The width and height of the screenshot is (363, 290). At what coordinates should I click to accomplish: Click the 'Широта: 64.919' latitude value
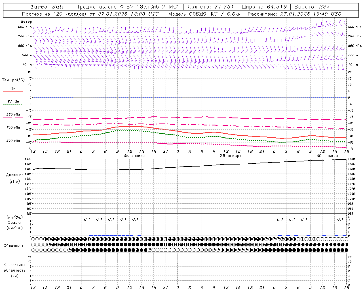pyautogui.click(x=264, y=7)
